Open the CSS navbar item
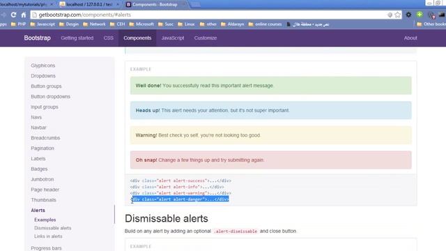 click(109, 38)
